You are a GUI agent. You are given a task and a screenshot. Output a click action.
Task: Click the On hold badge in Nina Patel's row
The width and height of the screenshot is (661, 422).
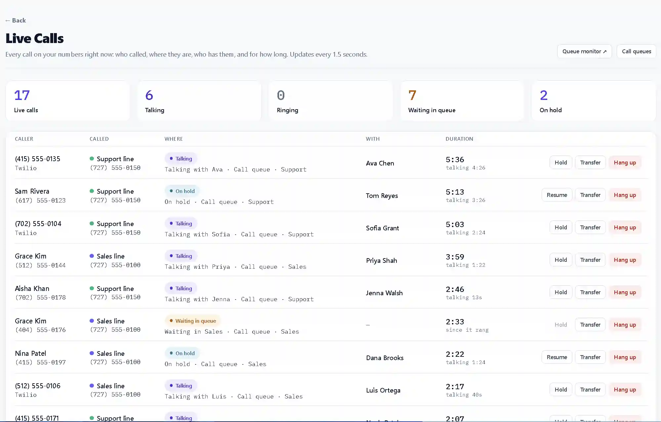[182, 353]
